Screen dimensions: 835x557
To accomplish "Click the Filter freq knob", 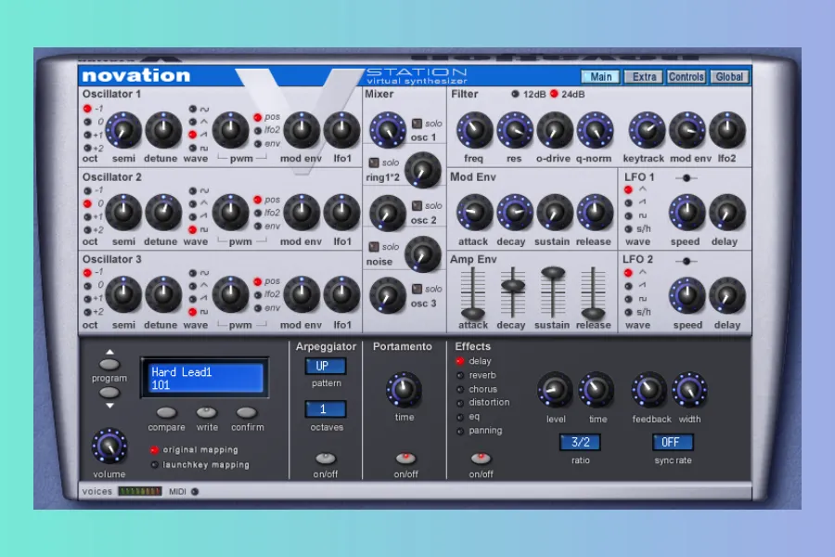I will [474, 131].
